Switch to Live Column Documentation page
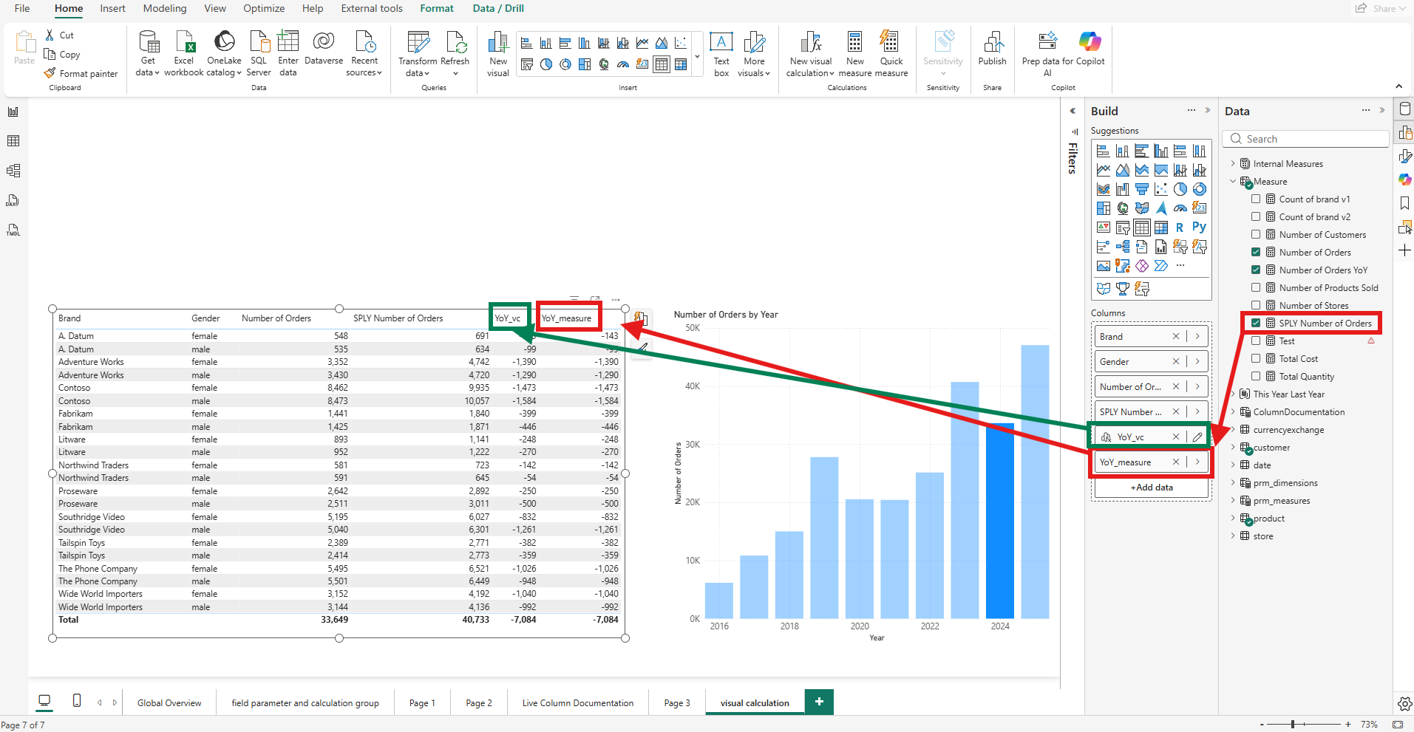The width and height of the screenshot is (1414, 732). coord(578,702)
